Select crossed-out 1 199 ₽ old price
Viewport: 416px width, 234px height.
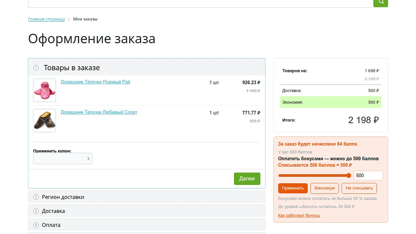point(253,91)
